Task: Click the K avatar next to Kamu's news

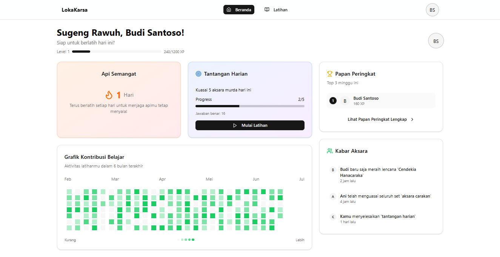Action: click(333, 217)
